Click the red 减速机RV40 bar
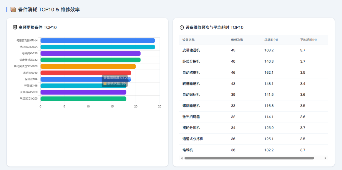The width and height of the screenshot is (342, 170). (x=86, y=73)
